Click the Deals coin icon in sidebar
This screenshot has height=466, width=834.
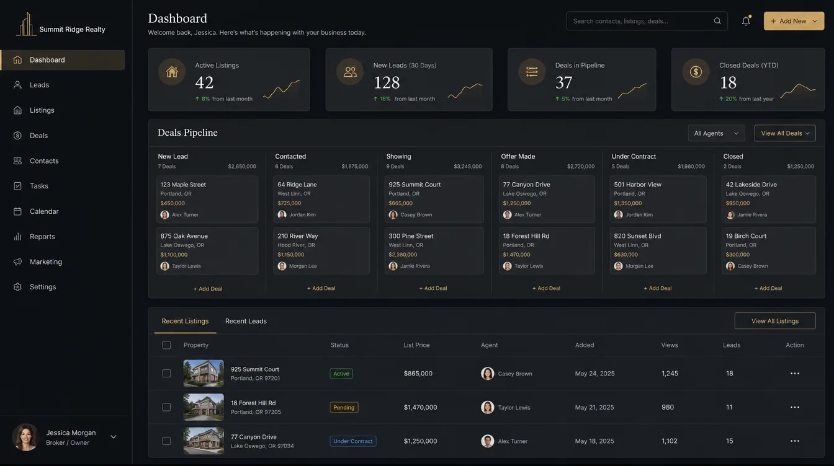point(17,136)
